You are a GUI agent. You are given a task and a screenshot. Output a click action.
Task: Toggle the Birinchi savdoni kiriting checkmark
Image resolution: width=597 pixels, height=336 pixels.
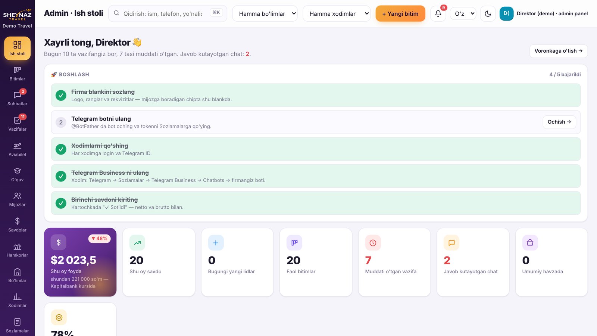point(61,203)
